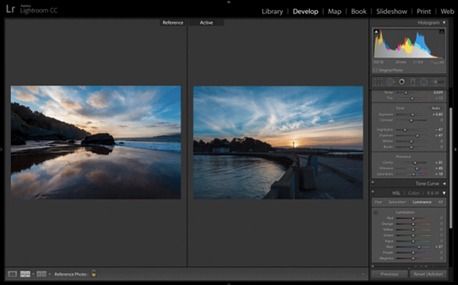Collapse the HSL panel triangle
The height and width of the screenshot is (285, 458).
(444, 193)
